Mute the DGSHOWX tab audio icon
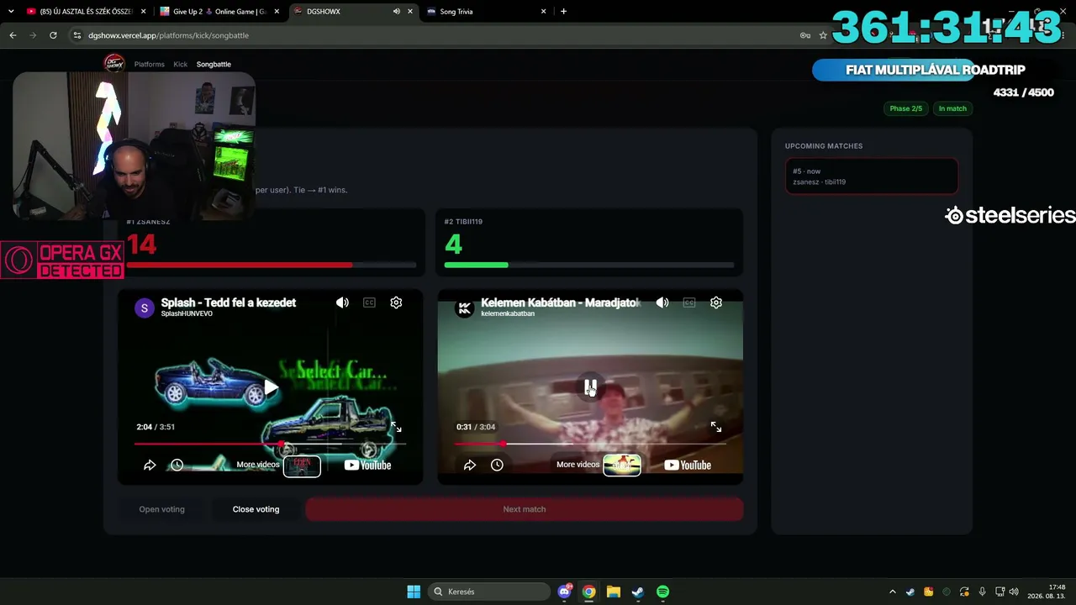Screen dimensions: 1076x605 click(396, 12)
